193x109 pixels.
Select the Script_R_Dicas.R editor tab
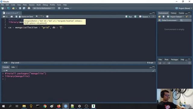pos(12,13)
